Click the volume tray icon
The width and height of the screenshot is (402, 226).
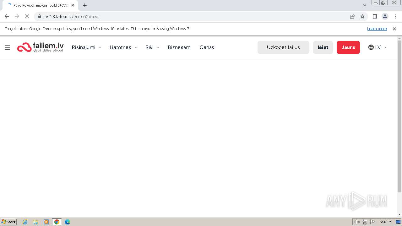(357, 222)
